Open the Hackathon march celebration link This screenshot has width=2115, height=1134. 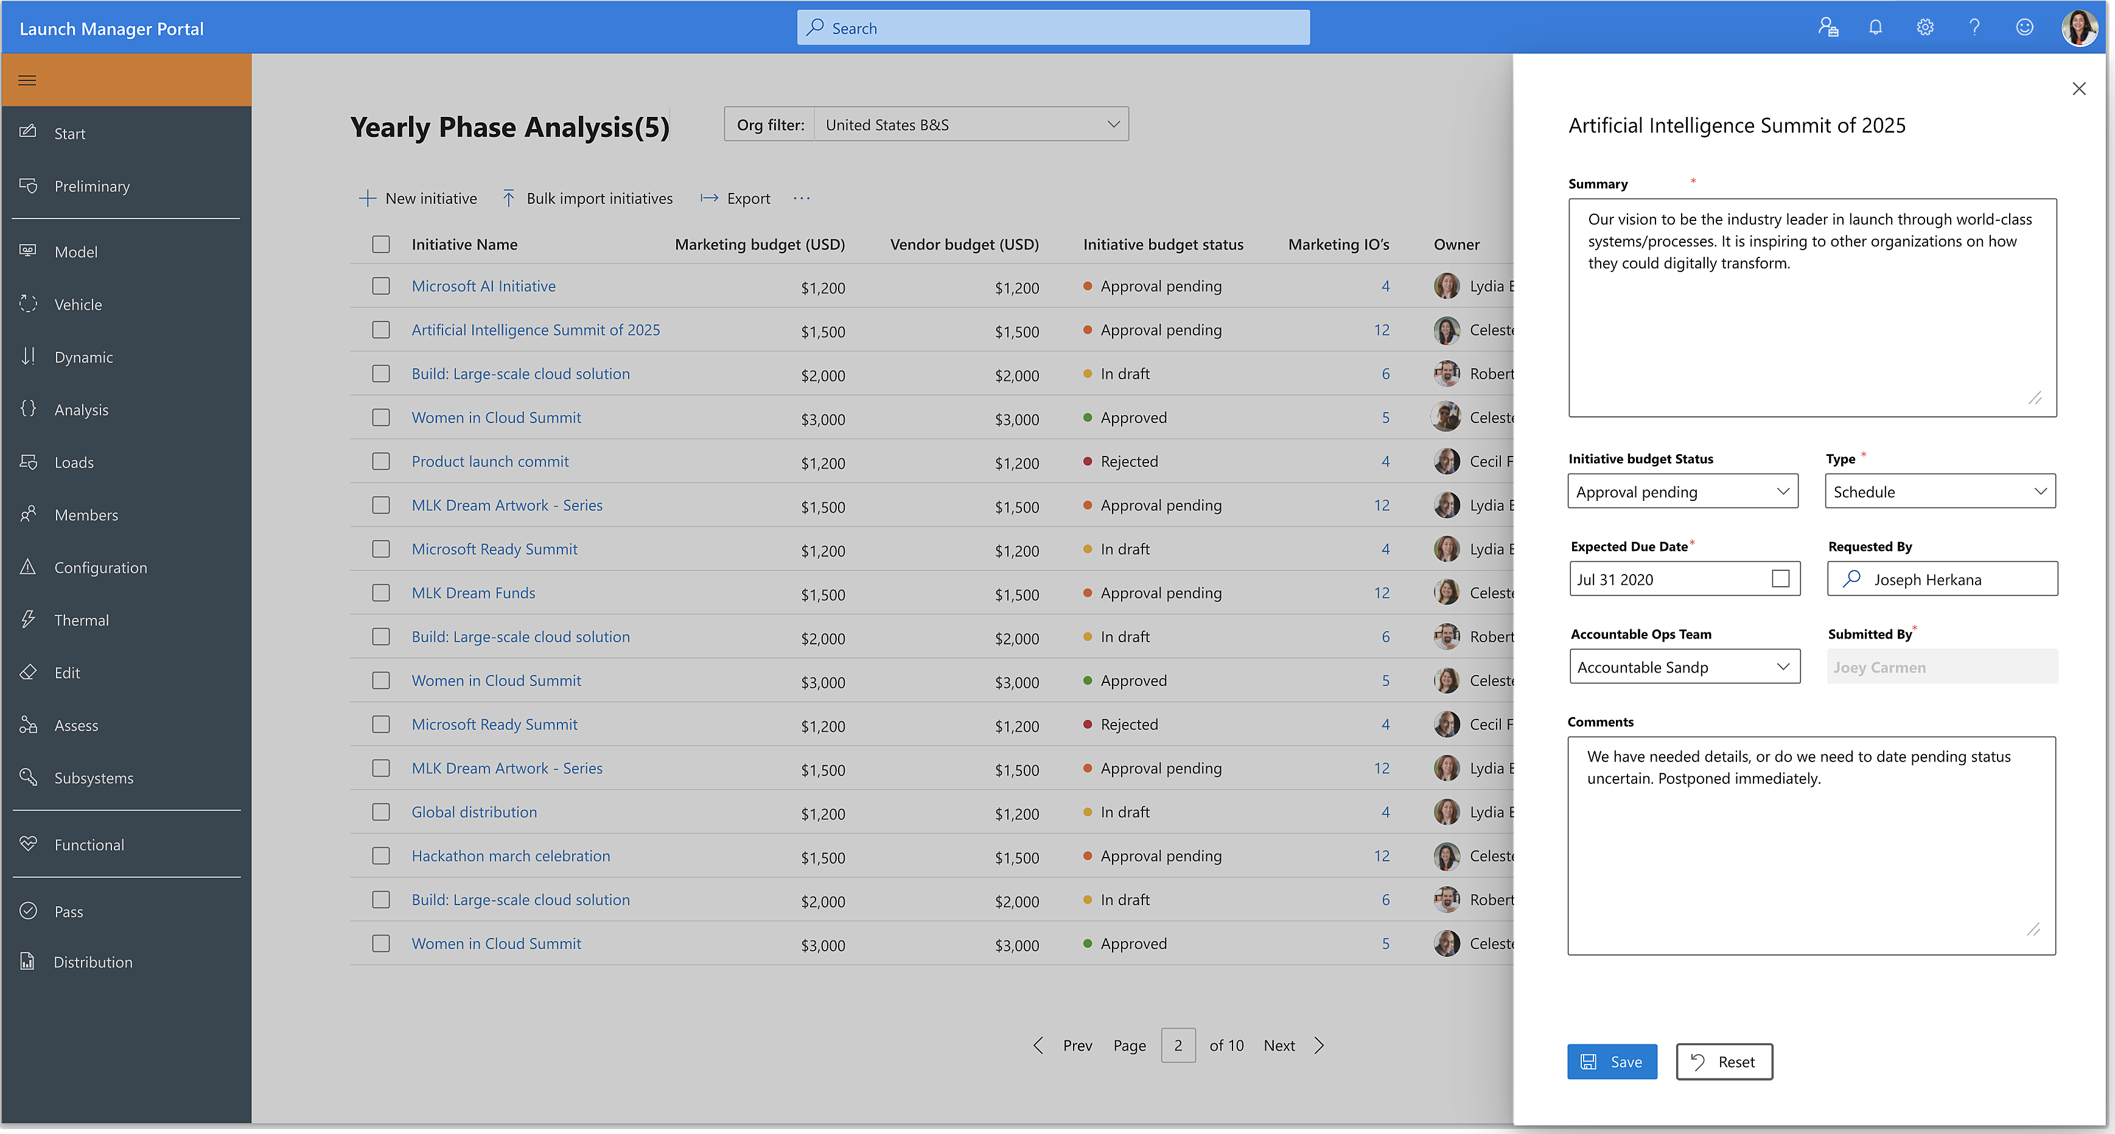(511, 856)
